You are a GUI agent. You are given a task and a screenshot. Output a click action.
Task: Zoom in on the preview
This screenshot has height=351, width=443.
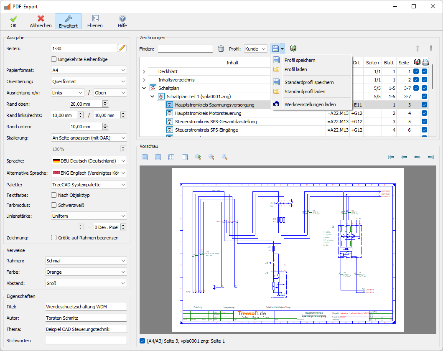point(198,157)
